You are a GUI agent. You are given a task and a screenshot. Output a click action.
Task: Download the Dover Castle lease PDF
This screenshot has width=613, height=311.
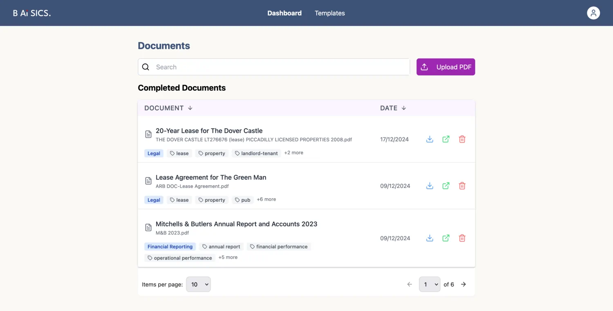[430, 139]
